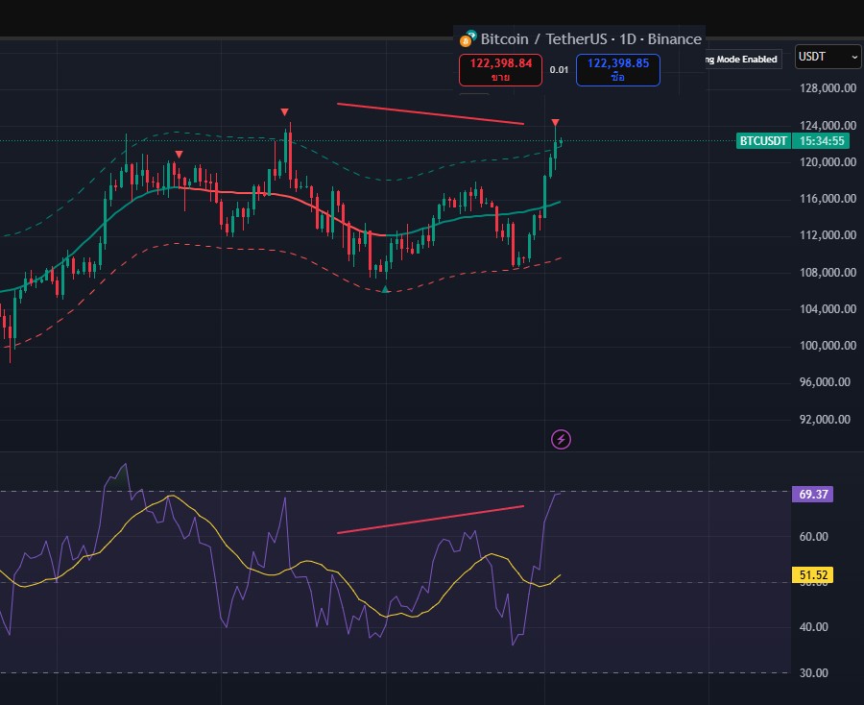Viewport: 864px width, 705px height.
Task: Click the 60.00 RSI axis label
Action: (813, 536)
